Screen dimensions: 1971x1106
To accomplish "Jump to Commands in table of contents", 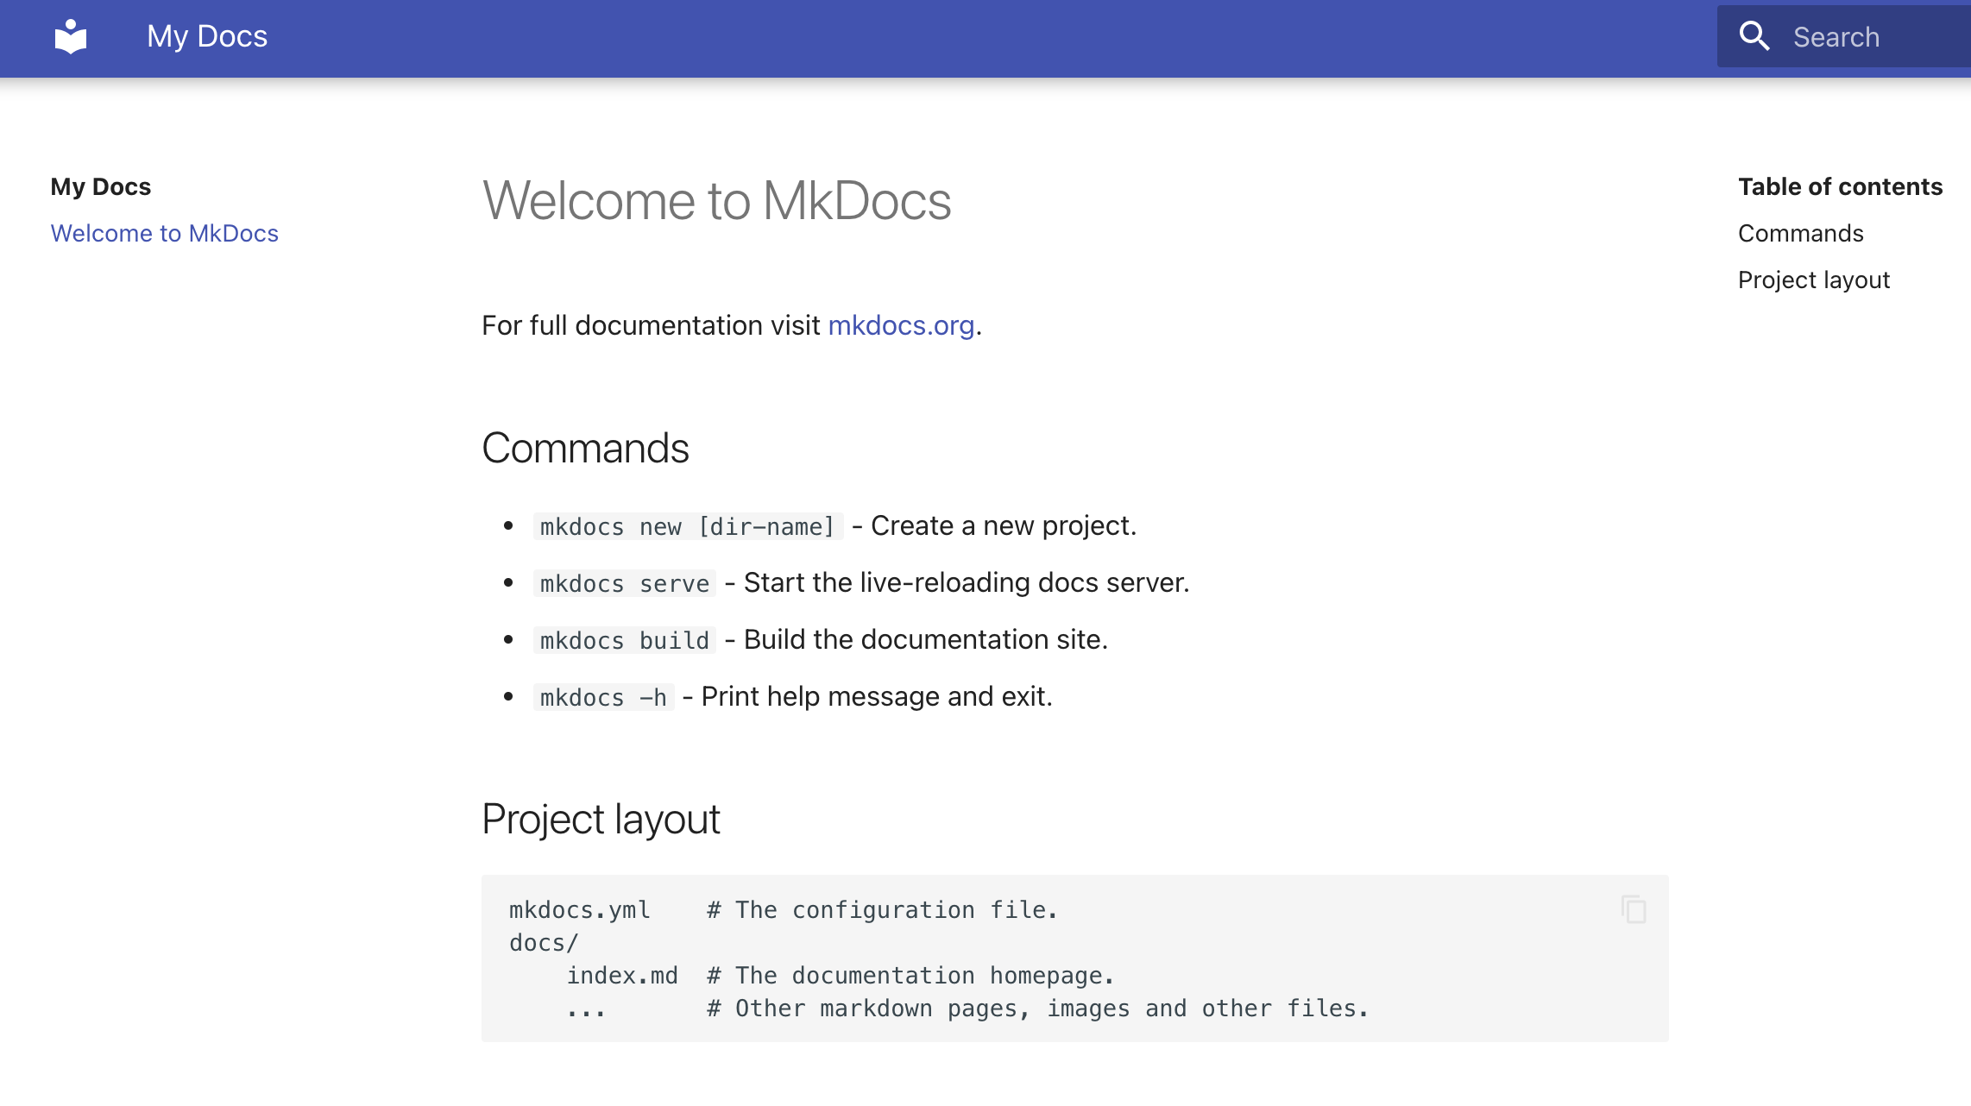I will point(1800,233).
